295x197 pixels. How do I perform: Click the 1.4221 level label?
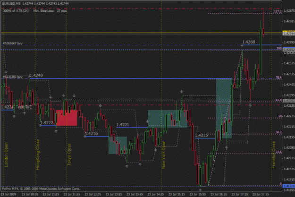tap(123, 125)
